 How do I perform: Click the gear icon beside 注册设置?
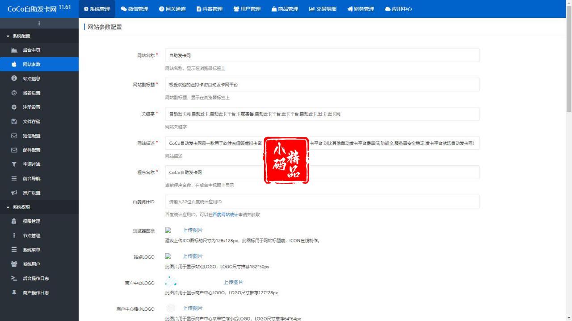[x=14, y=107]
